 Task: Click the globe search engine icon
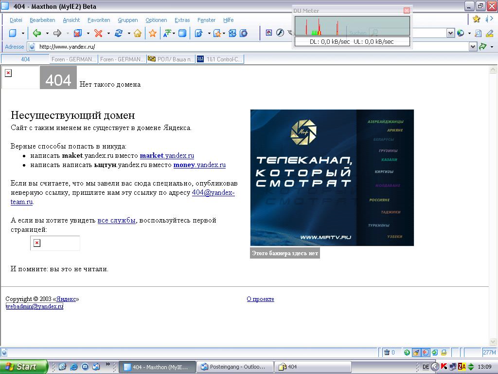click(x=461, y=33)
